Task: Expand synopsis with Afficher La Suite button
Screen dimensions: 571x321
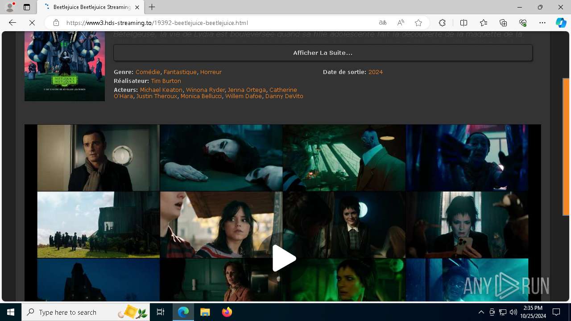Action: 323,53
